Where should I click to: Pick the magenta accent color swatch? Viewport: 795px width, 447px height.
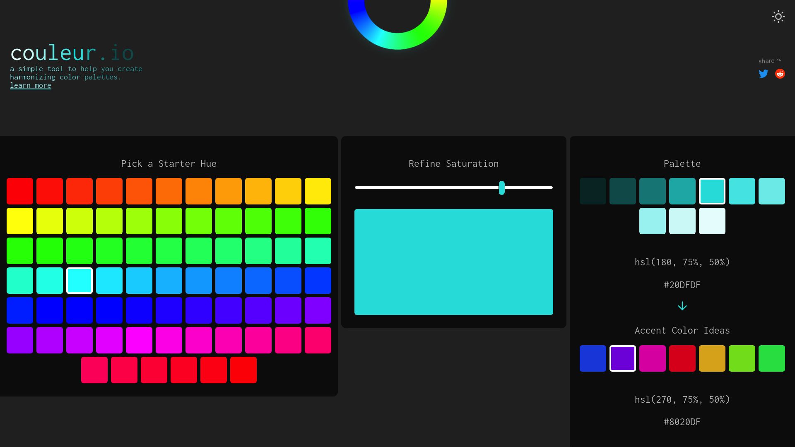tap(653, 358)
